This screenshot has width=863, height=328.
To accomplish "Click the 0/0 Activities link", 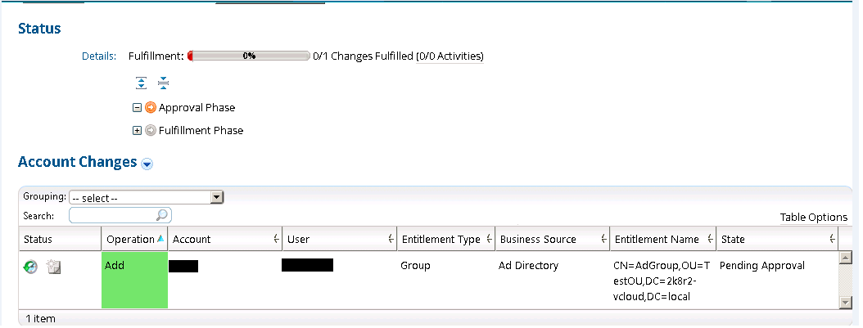I will 450,56.
